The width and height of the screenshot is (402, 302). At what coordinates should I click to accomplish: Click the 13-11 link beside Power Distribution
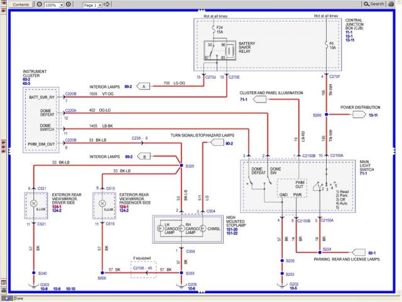[374, 115]
